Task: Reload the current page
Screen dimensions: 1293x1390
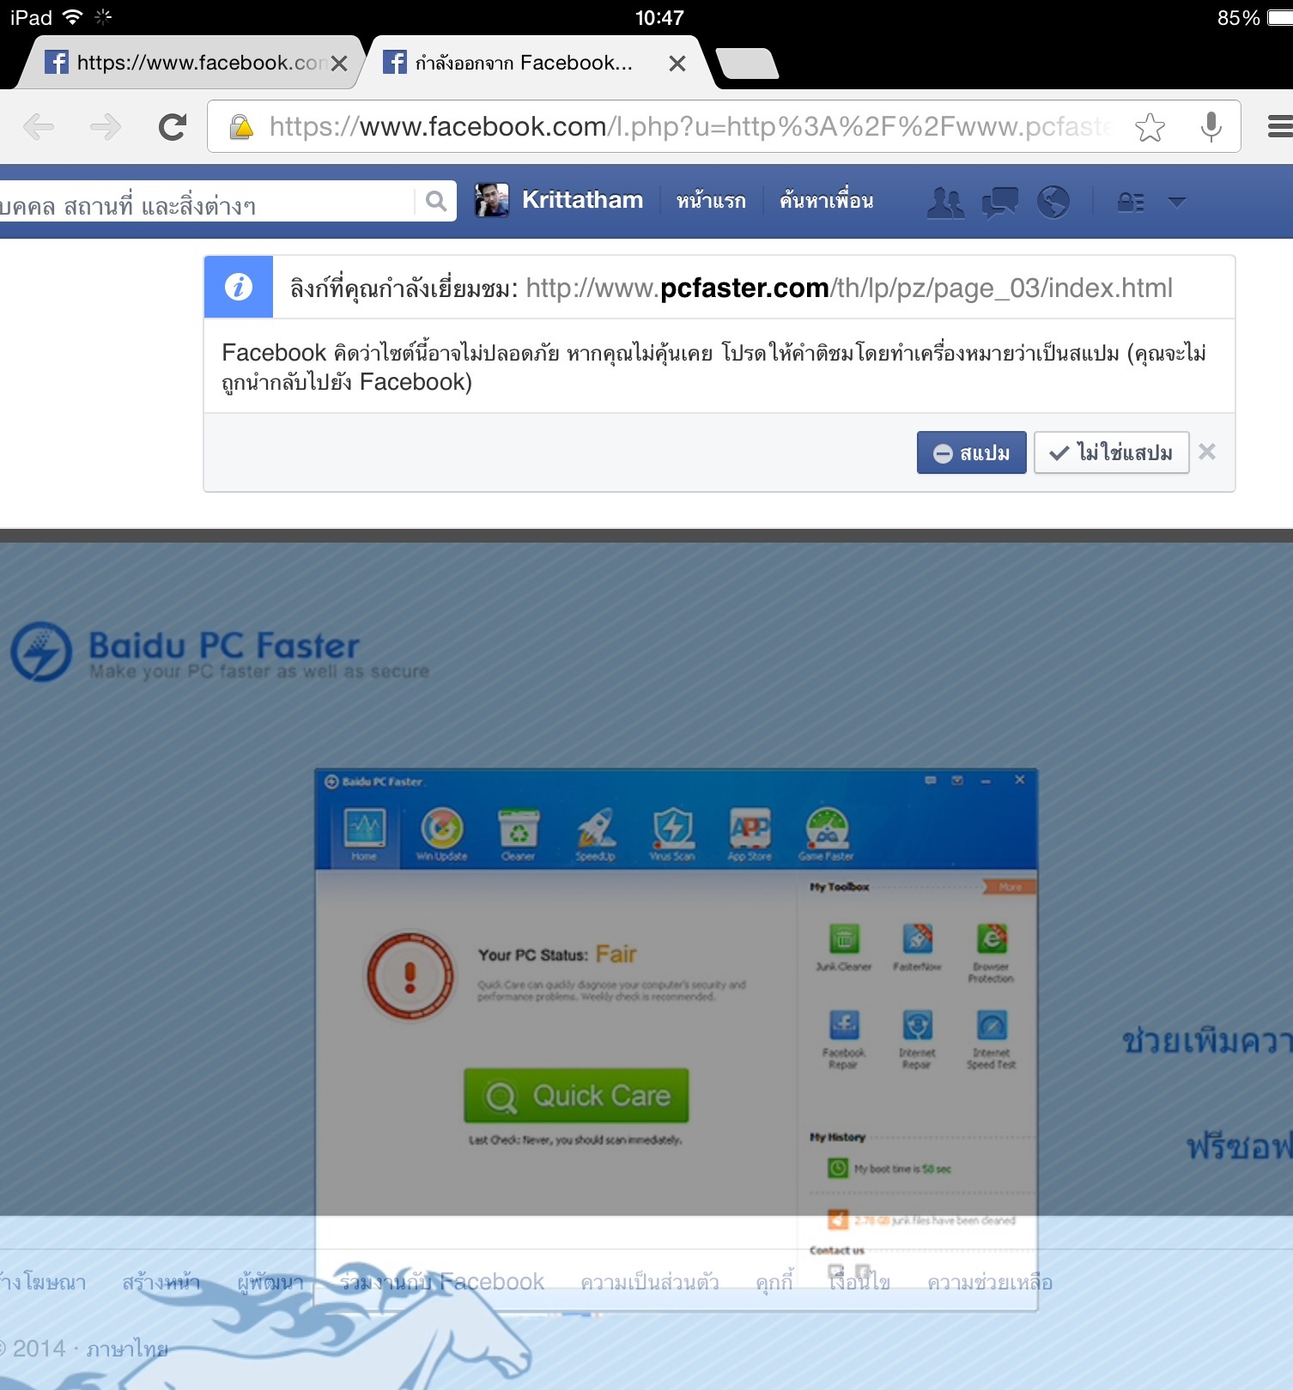Action: (x=173, y=127)
